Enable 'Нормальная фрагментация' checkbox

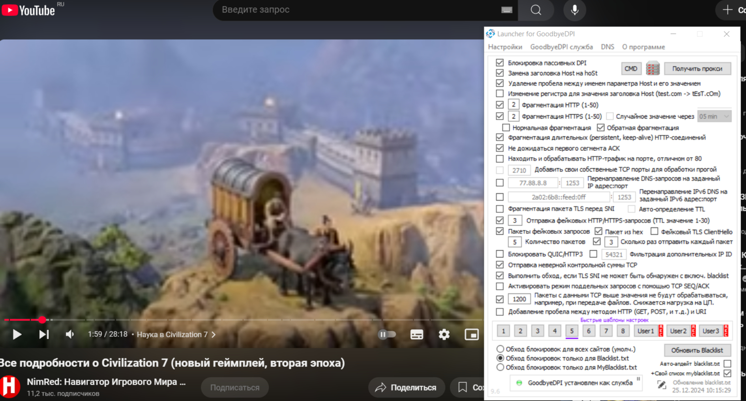point(506,127)
